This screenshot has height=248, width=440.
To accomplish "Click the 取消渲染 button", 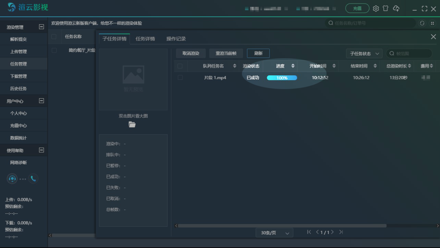I will coord(191,53).
